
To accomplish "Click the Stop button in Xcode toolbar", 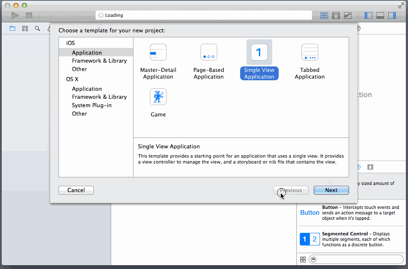I will click(29, 16).
